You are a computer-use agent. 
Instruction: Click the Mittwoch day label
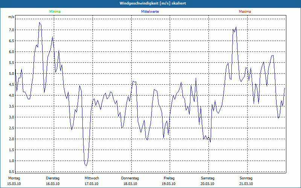pos(92,178)
